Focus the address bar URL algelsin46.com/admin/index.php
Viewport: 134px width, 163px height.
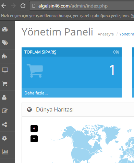pyautogui.click(x=73, y=6)
